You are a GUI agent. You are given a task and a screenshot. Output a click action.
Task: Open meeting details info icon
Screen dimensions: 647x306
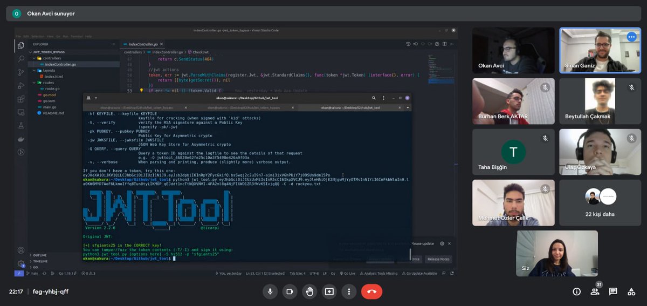tap(576, 291)
